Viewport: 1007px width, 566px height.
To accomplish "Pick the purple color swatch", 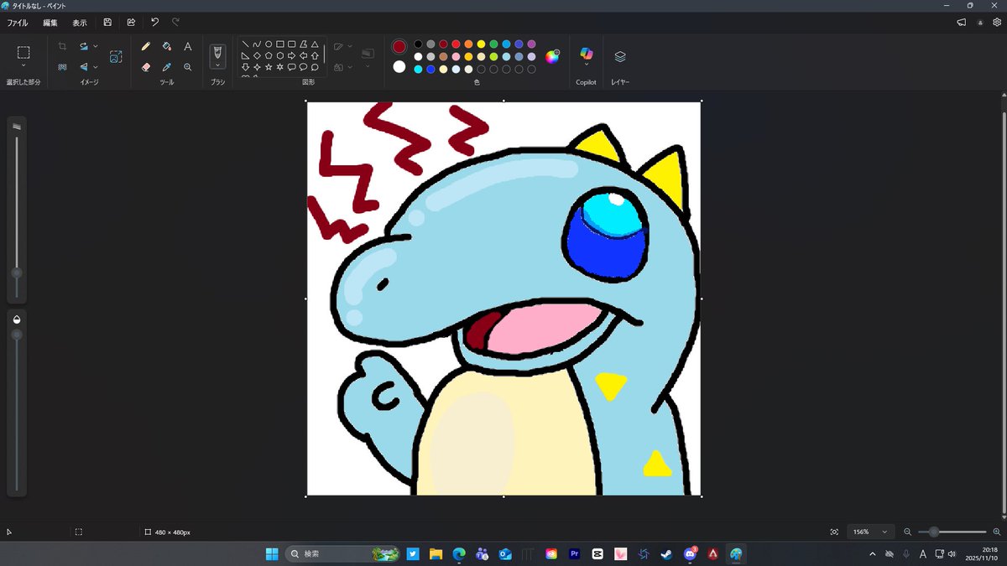I will 531,44.
